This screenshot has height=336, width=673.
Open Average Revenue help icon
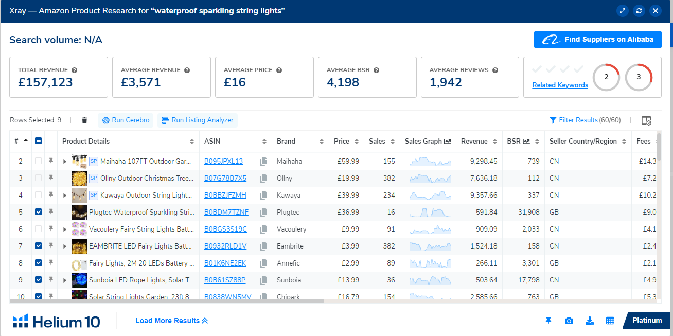click(187, 70)
